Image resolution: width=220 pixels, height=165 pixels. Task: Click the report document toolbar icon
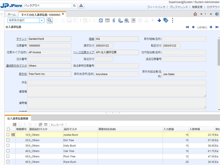coord(133,21)
